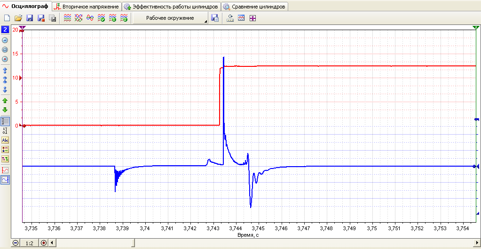The image size is (481, 249).
Task: Open the Вторичное напряжение tab
Action: (87, 7)
